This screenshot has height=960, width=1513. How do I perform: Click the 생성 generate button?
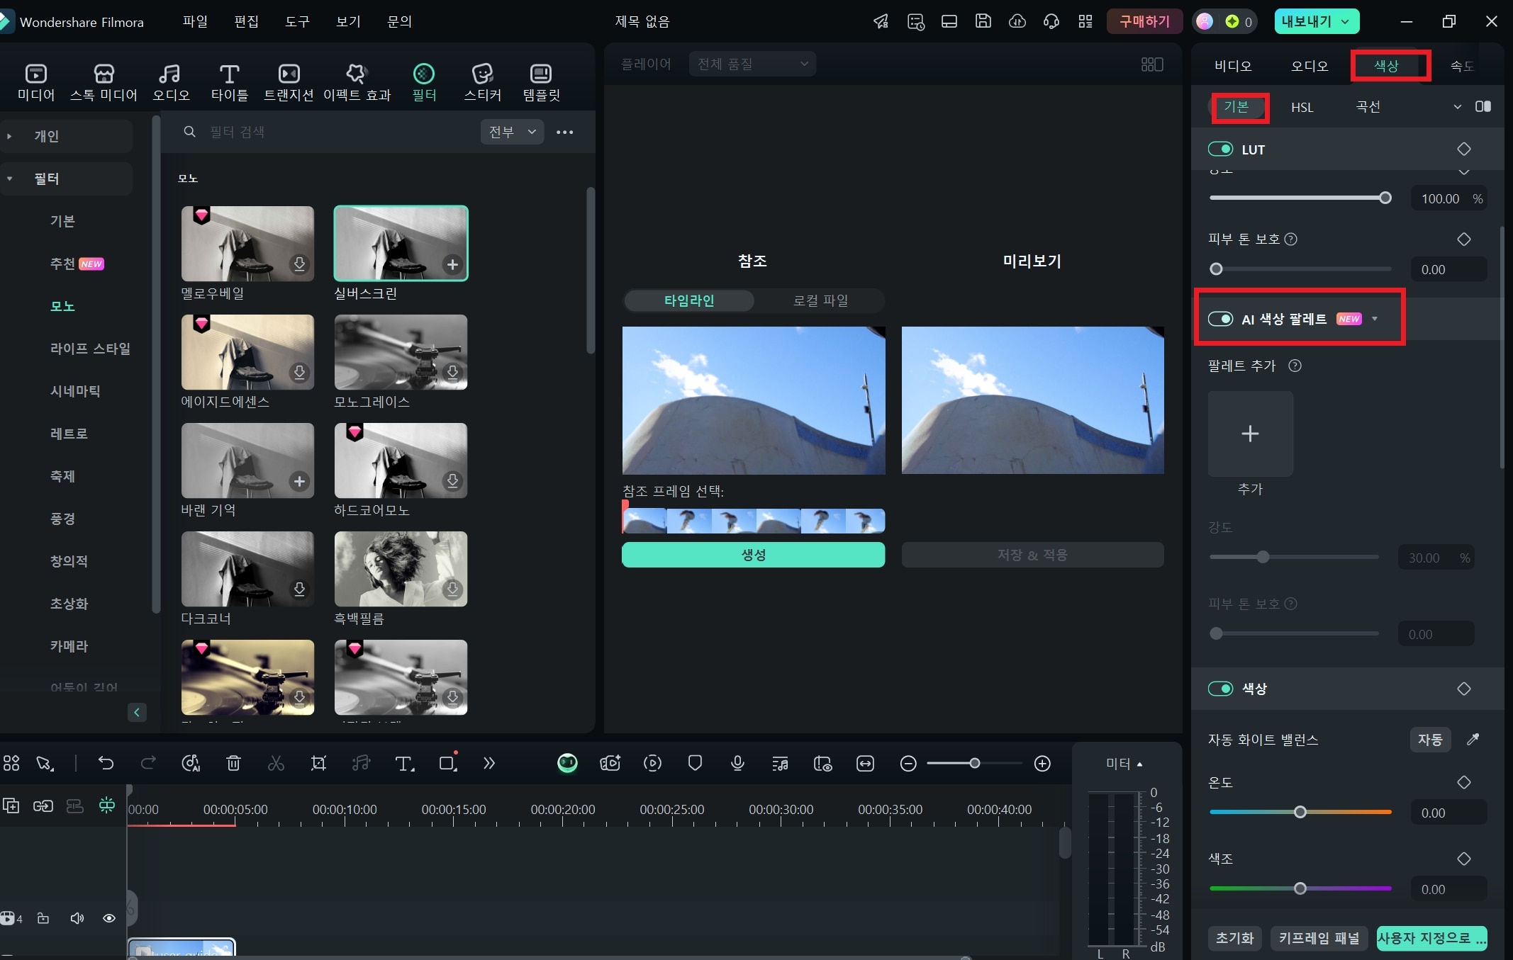click(x=753, y=555)
